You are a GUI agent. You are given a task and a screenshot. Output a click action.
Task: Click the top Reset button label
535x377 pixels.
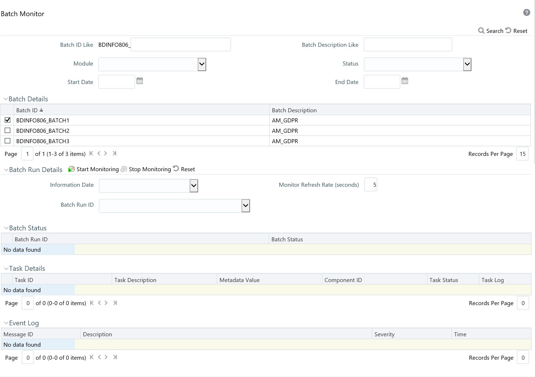pyautogui.click(x=520, y=31)
